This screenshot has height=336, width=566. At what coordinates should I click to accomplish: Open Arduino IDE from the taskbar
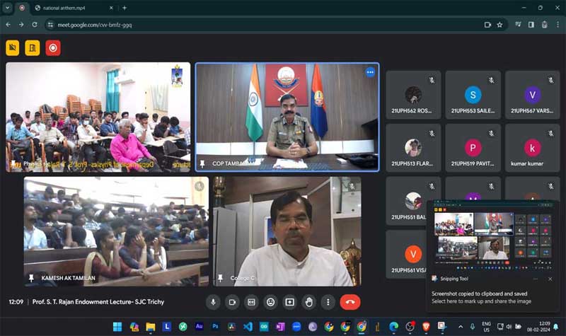click(264, 327)
